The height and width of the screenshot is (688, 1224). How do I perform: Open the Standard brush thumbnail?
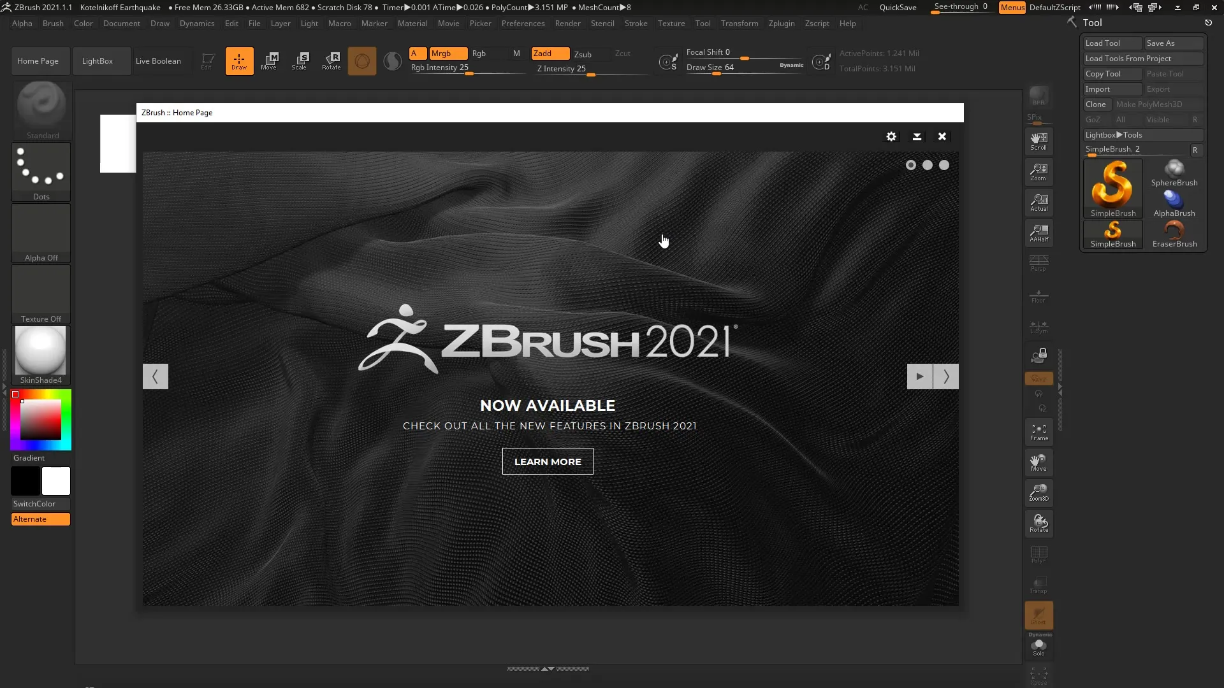pyautogui.click(x=41, y=110)
